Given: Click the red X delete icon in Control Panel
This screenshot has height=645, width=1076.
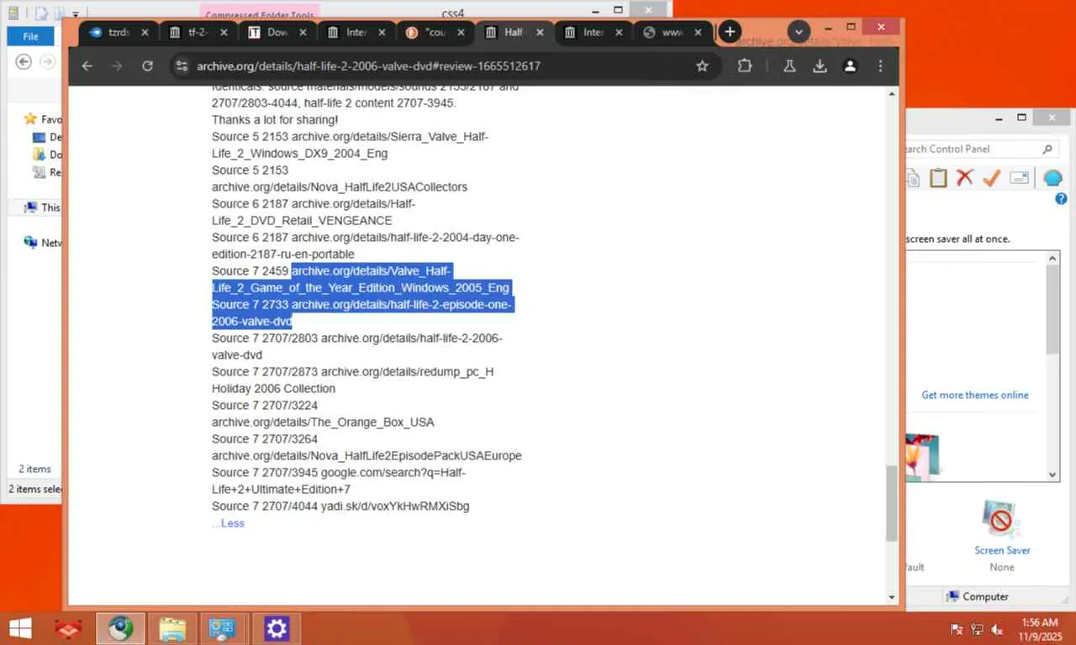Looking at the screenshot, I should coord(964,177).
